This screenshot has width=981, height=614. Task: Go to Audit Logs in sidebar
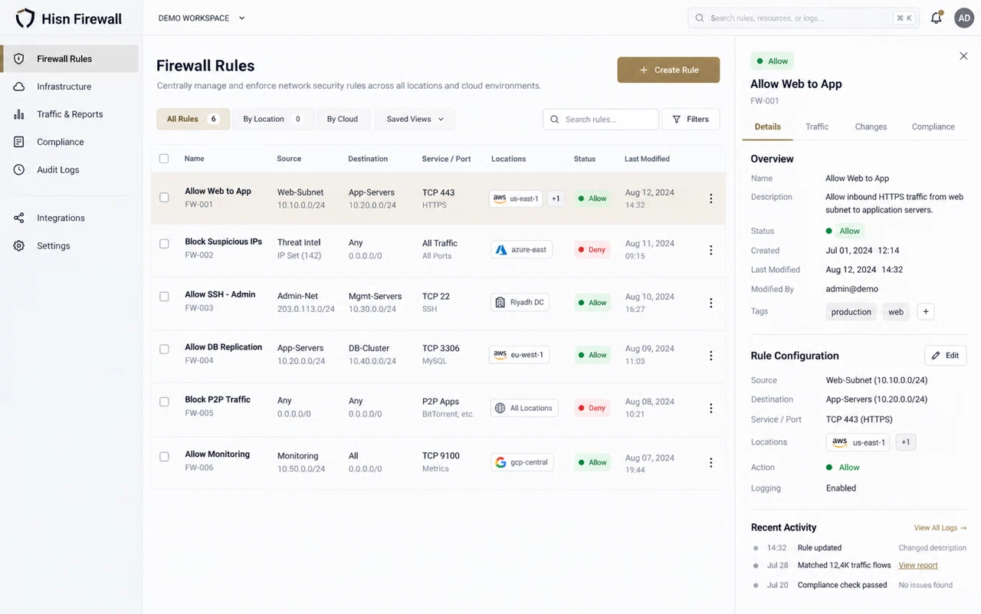(70, 169)
